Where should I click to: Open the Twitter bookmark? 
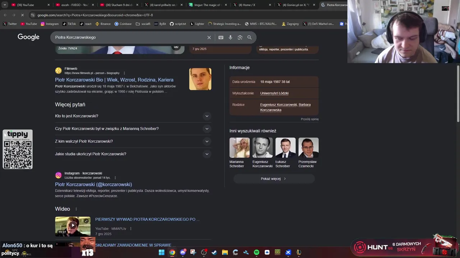click(x=10, y=24)
